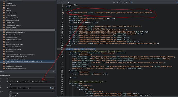Click the info icon next to Path field
Viewport: 178px width, 97px height.
coord(7,82)
